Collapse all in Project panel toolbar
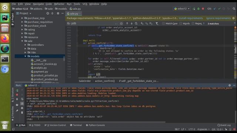Image resolution: width=237 pixels, height=133 pixels. [52, 13]
